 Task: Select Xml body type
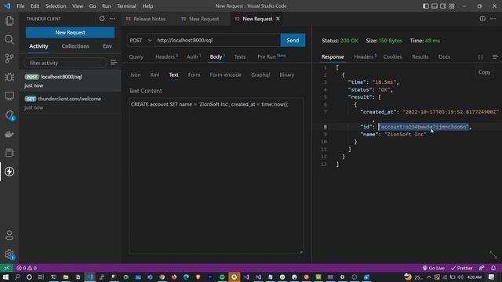(155, 75)
